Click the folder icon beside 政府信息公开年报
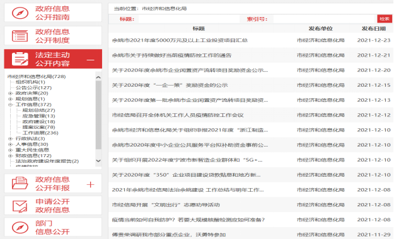Viewport: 394px width, 239px height. [20, 183]
